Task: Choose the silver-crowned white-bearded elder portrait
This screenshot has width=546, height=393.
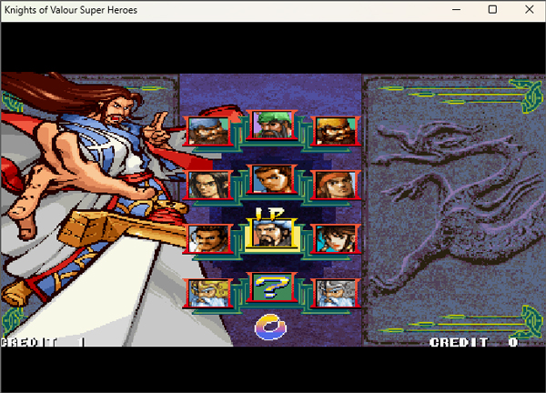Action: click(336, 293)
